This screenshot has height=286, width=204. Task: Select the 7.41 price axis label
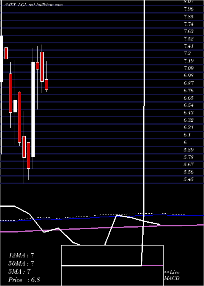[x=188, y=46]
